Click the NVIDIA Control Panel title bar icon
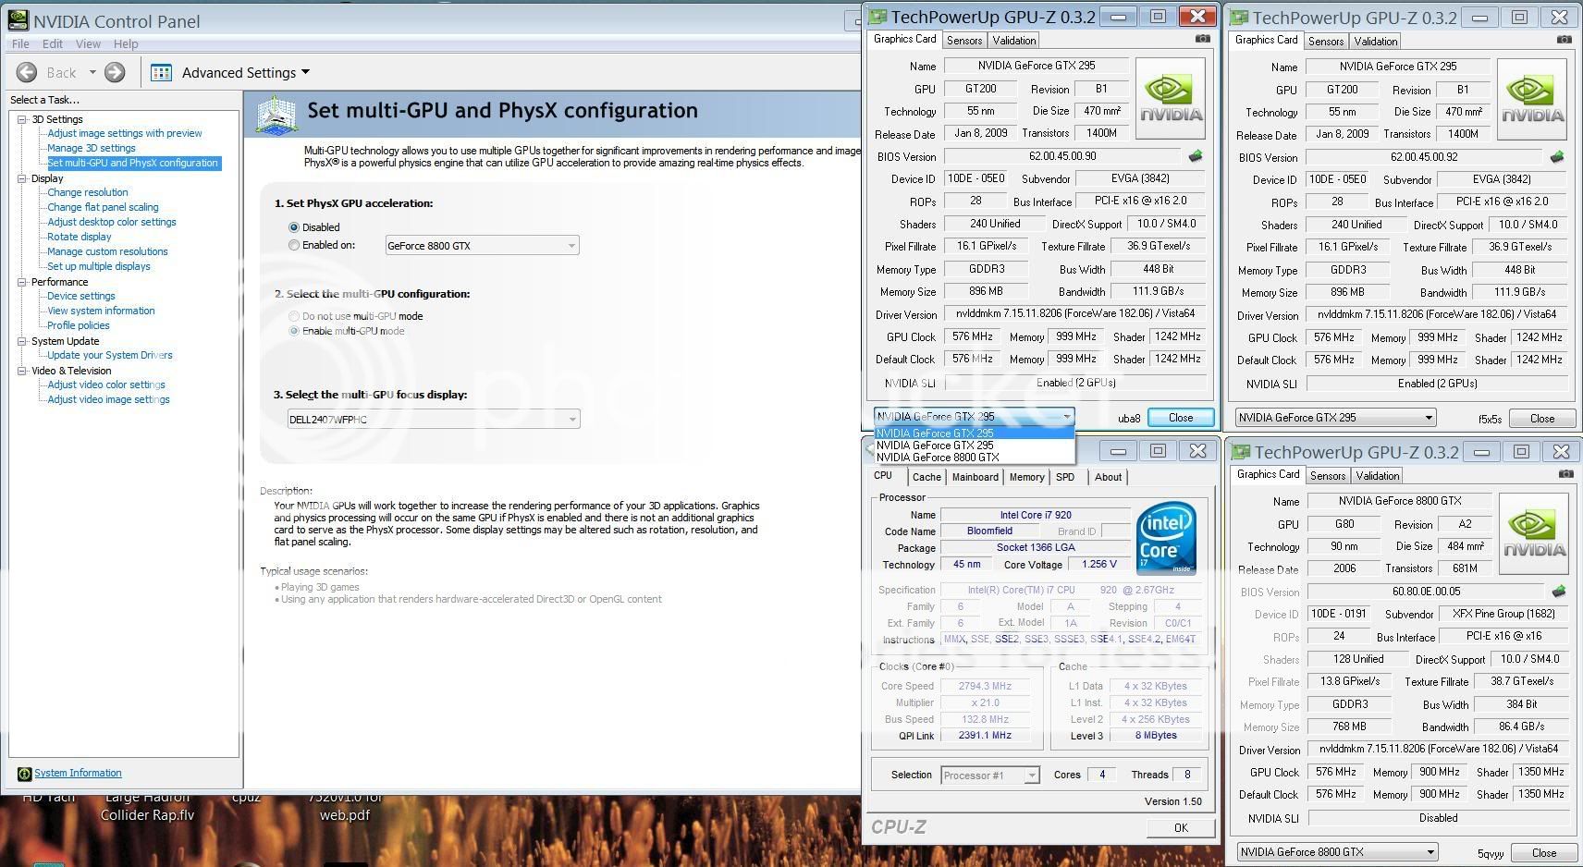Viewport: 1583px width, 867px height. [x=18, y=19]
